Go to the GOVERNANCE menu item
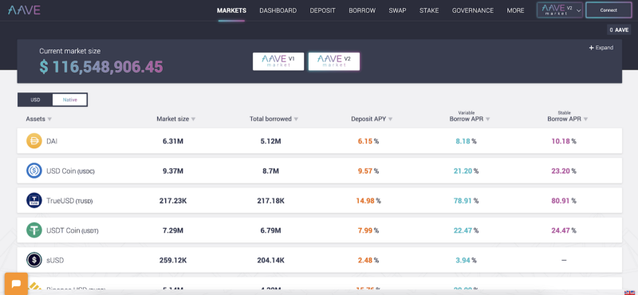 pyautogui.click(x=473, y=10)
